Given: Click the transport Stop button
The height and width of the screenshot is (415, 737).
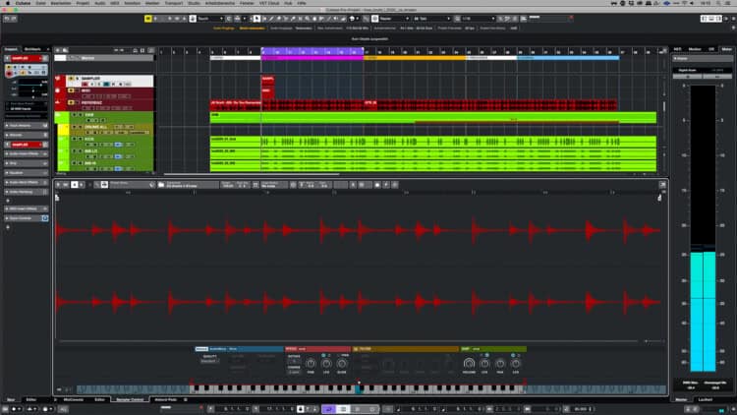Looking at the screenshot, I should (x=343, y=409).
